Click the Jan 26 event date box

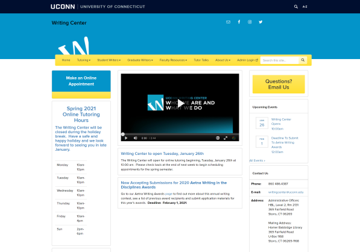pyautogui.click(x=262, y=123)
